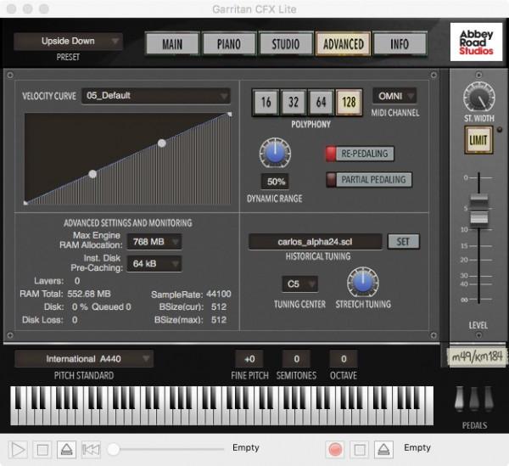The height and width of the screenshot is (466, 509).
Task: Click the SampleRate 44100 readout
Action: tap(191, 295)
